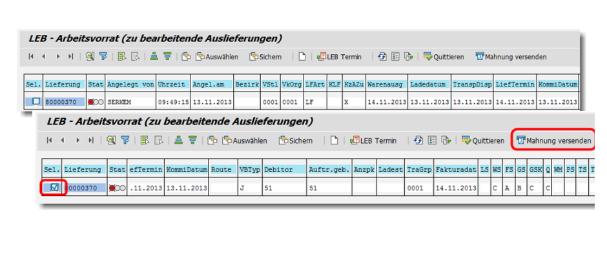Select the Angelegt von column header
Viewport: 607px width, 258px height.
pos(130,84)
